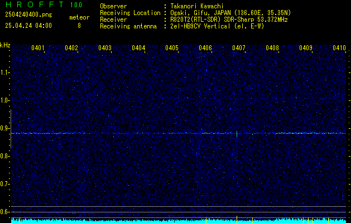
Task: Select the filename 2504240400.png
Action: (x=28, y=15)
